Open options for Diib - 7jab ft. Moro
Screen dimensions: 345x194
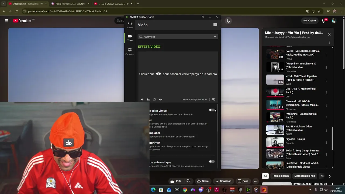point(326,93)
